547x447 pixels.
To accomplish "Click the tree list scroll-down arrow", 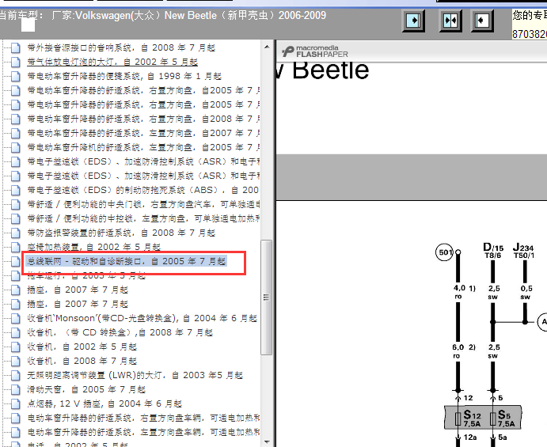I will coord(267,442).
